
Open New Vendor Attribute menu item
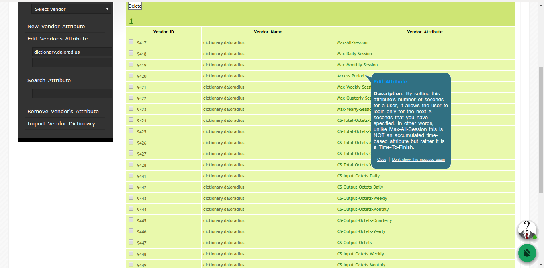tap(56, 27)
